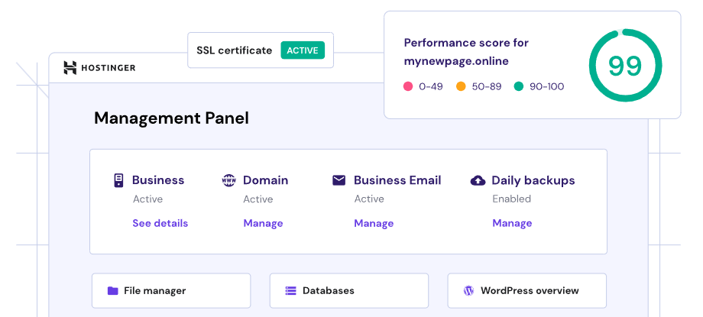The width and height of the screenshot is (703, 317).
Task: Open Manage link under Daily backups
Action: (512, 223)
